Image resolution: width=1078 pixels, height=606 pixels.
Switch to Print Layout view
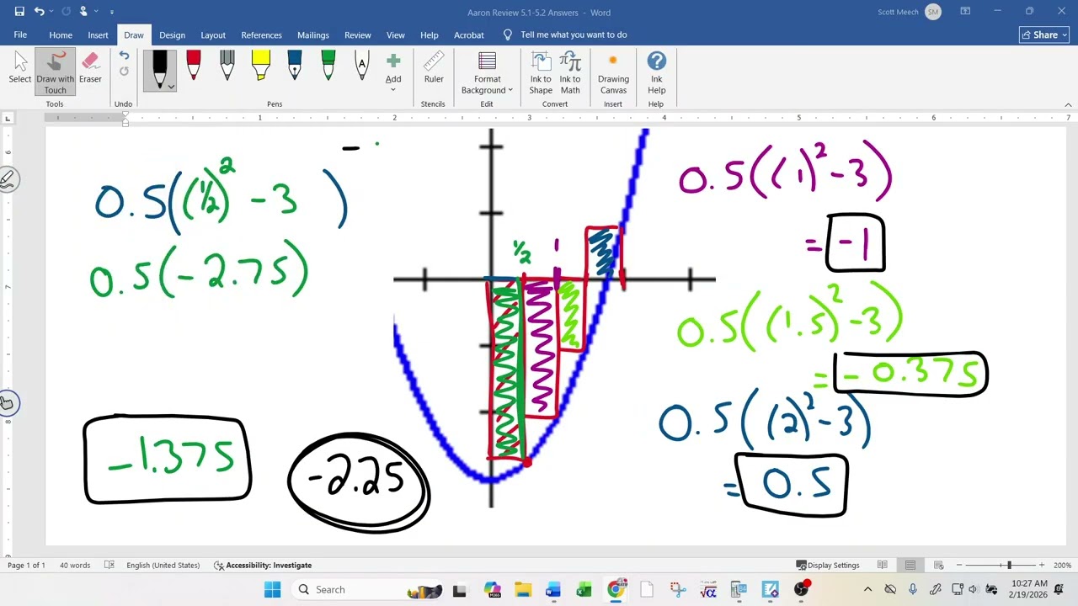tap(910, 565)
